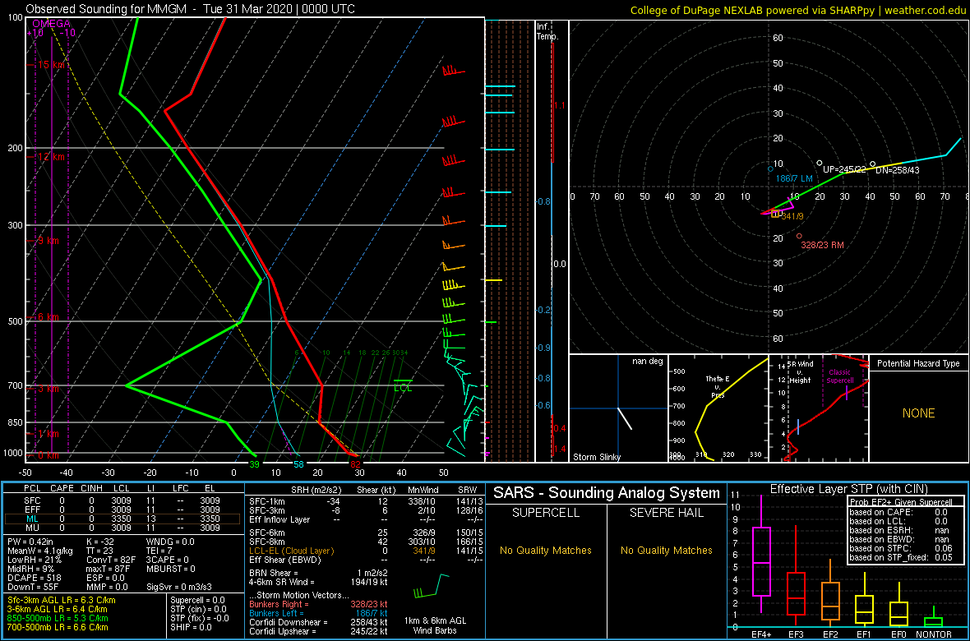Select the MU parcel row
Image resolution: width=970 pixels, height=641 pixels.
[x=122, y=527]
